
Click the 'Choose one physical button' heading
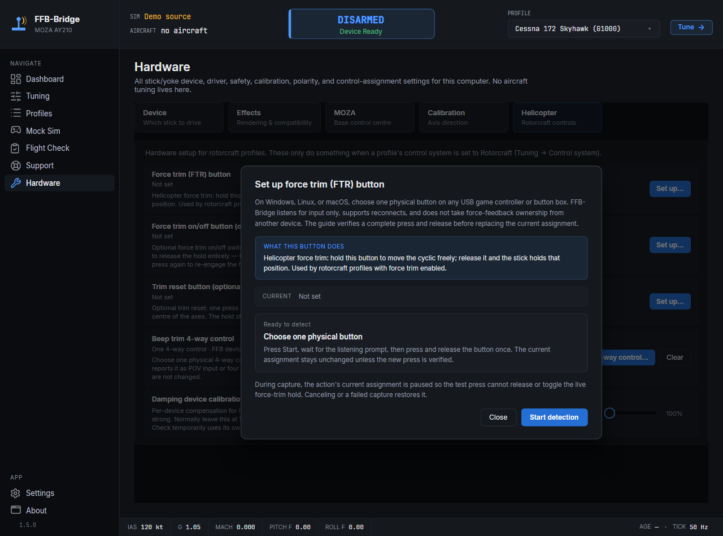tap(313, 337)
